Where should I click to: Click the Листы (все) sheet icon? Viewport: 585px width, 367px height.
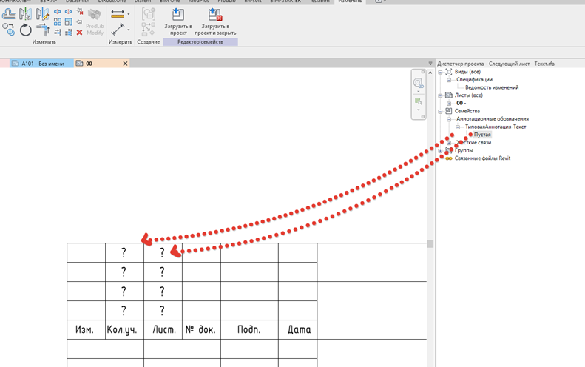point(449,95)
